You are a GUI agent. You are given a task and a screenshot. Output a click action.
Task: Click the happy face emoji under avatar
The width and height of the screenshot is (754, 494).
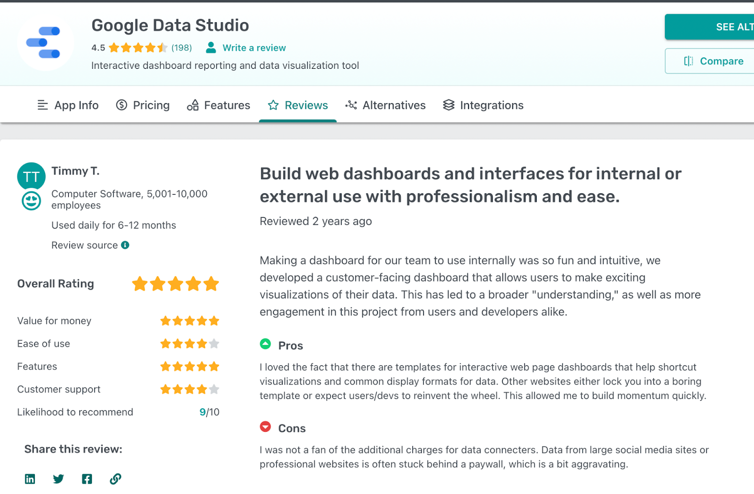point(31,202)
